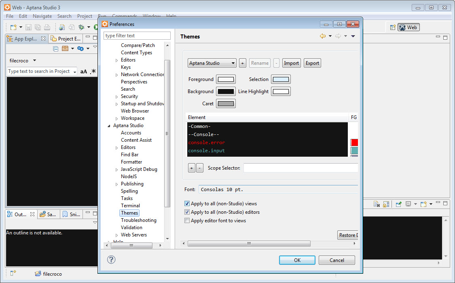Open the search in Project history dropdown
The width and height of the screenshot is (455, 283).
(74, 72)
